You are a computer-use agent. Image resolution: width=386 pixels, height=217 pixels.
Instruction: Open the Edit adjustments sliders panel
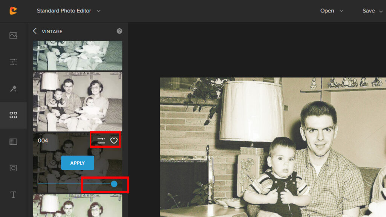pos(13,62)
